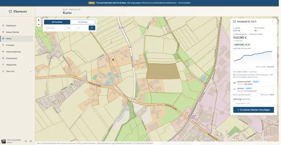This screenshot has width=281, height=145.
Task: Focus the Kennung optional input field
Action: pos(254,103)
